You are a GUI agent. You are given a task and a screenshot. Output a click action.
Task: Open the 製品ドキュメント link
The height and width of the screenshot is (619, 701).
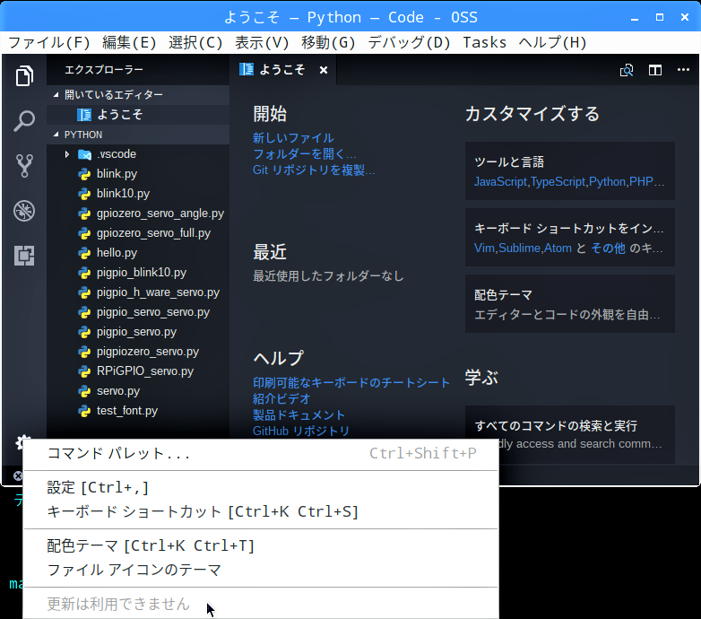click(299, 415)
